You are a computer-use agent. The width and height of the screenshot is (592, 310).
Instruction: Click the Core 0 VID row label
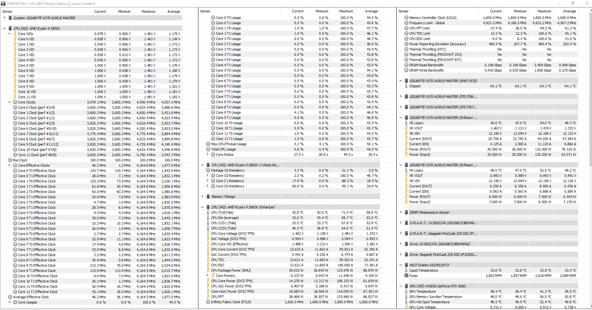click(26, 39)
